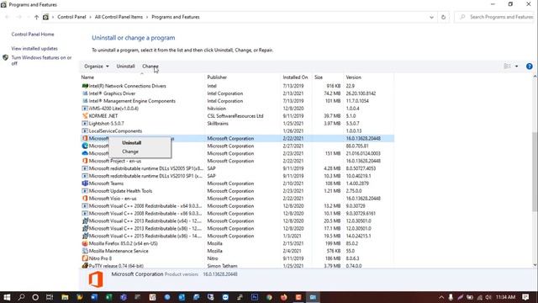Click the KORMEE .NET row icon
The image size is (538, 303).
[85, 116]
